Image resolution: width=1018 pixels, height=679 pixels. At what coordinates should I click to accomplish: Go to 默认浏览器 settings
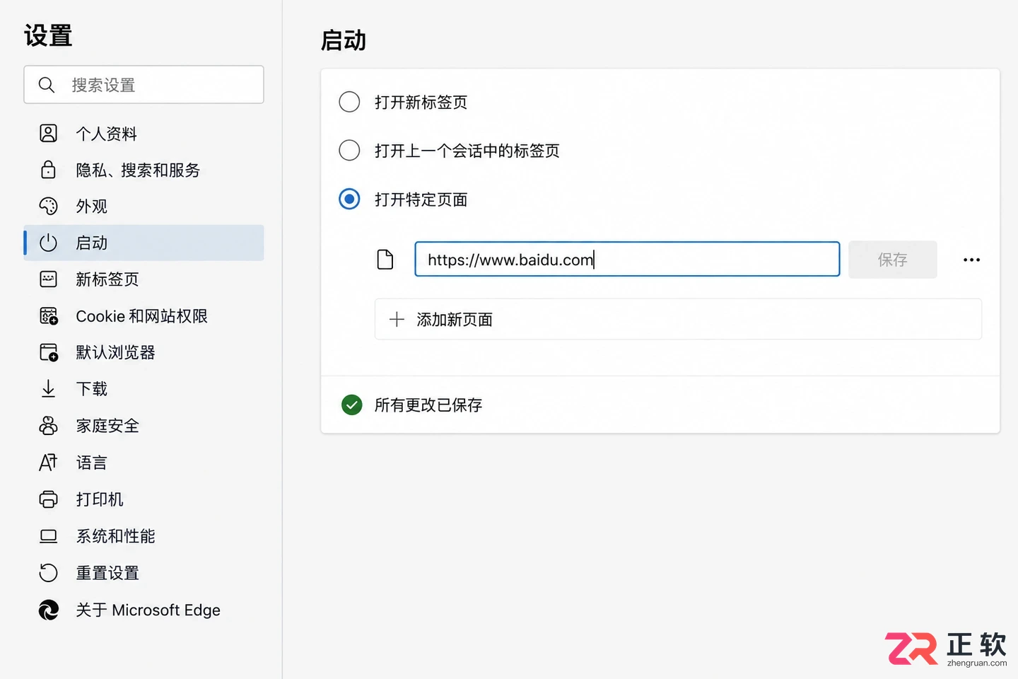144,352
